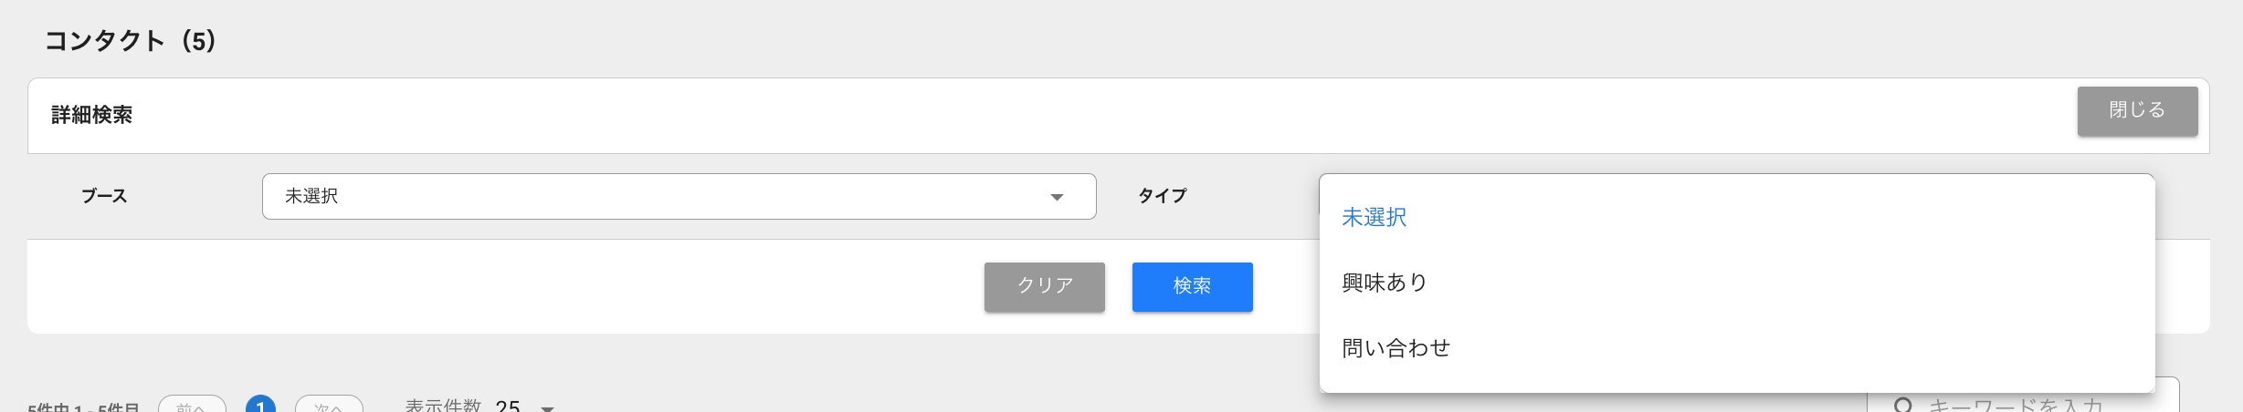
Task: Choose 興味あり from the タイプ options
Action: 1737,283
